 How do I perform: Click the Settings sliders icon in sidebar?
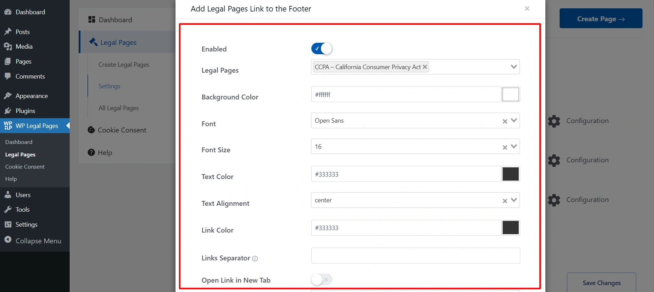(x=8, y=225)
